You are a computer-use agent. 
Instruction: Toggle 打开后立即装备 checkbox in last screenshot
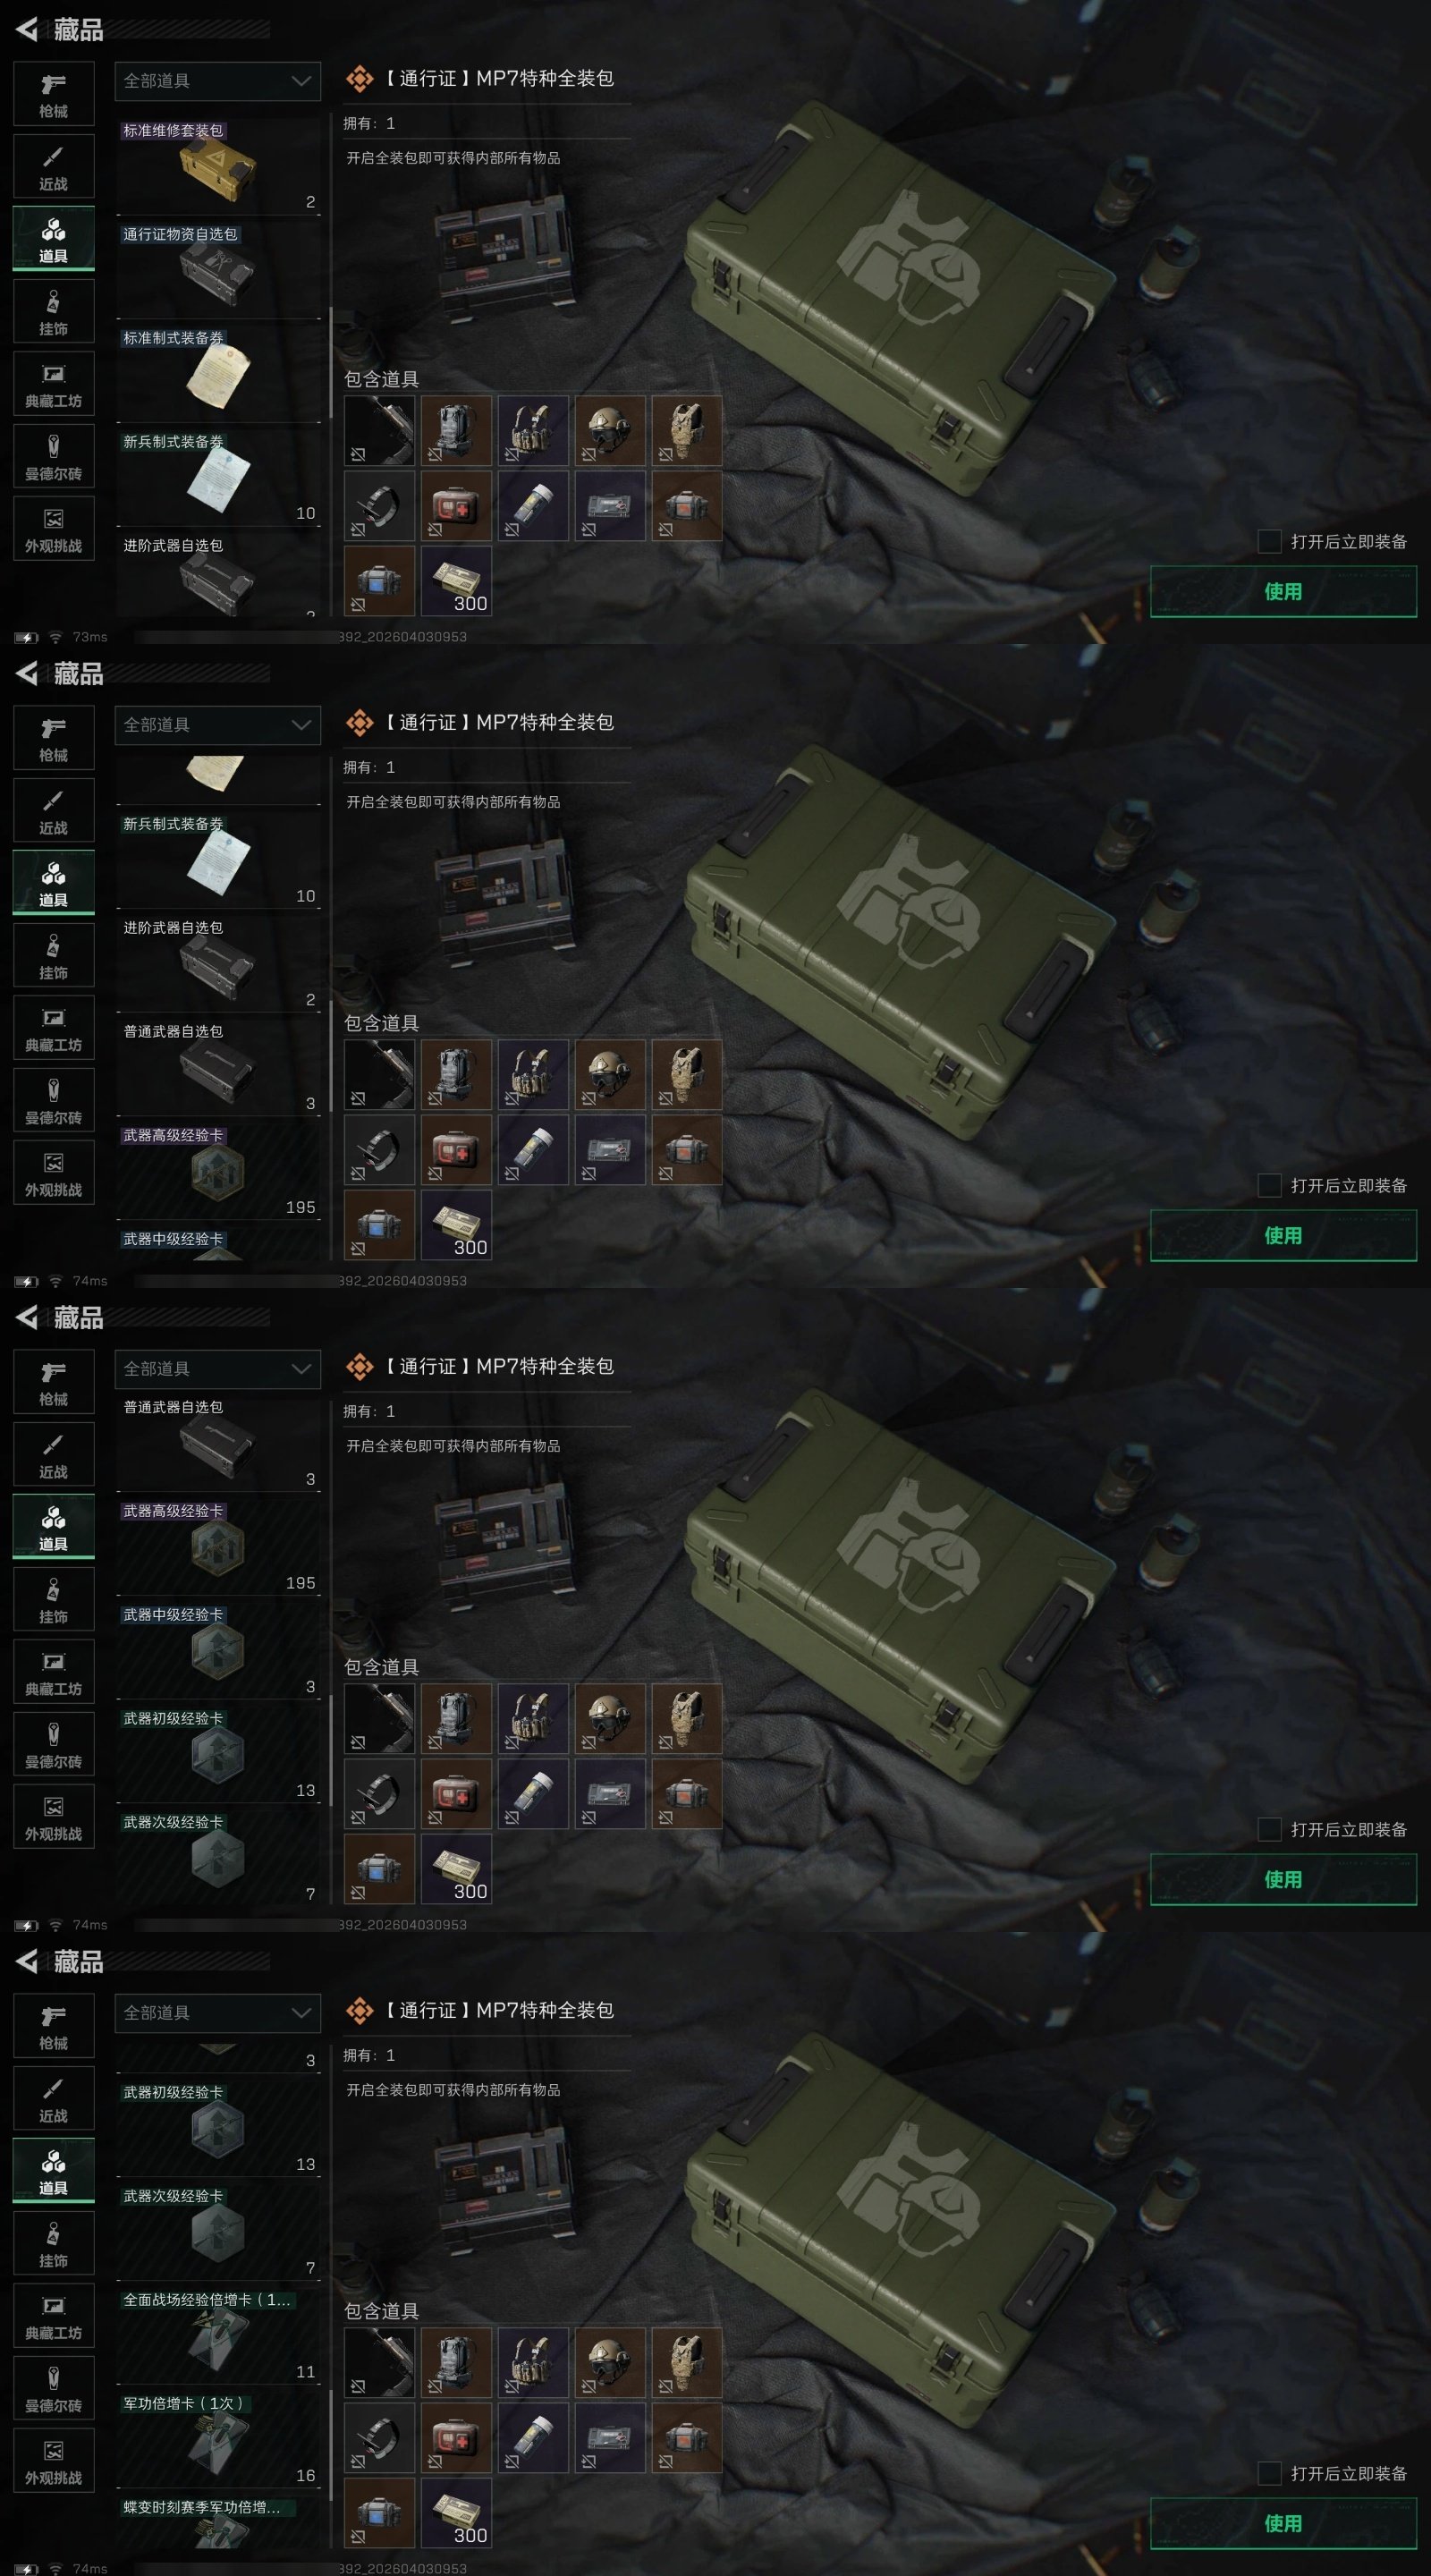point(1269,2473)
